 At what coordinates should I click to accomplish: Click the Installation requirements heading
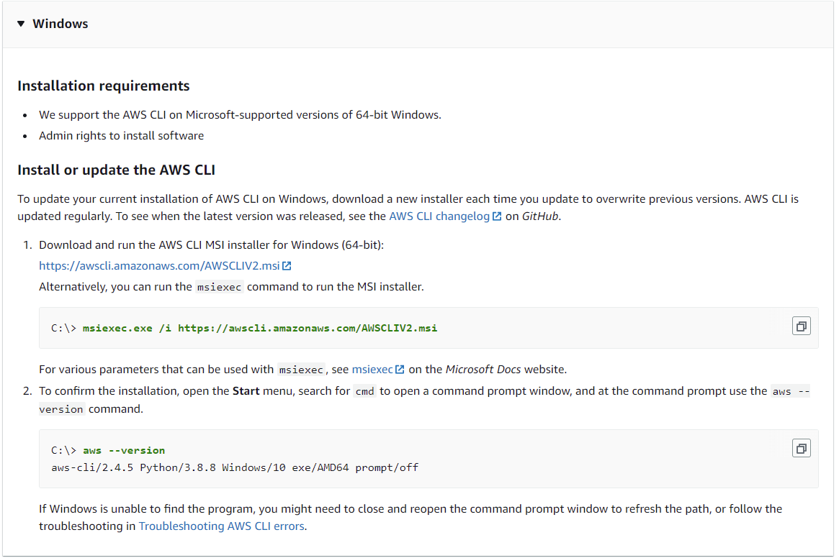pyautogui.click(x=104, y=86)
